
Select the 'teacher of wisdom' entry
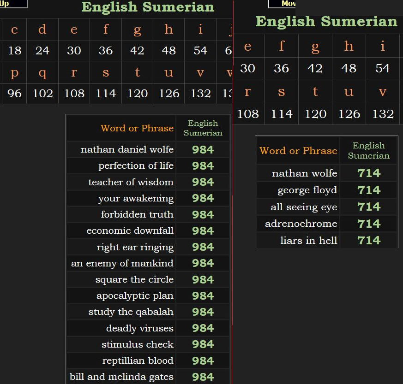point(131,182)
